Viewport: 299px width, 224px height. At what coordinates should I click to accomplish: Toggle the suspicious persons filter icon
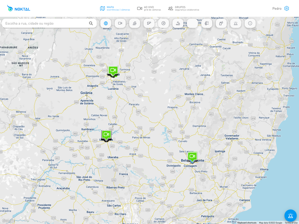pyautogui.click(x=135, y=23)
